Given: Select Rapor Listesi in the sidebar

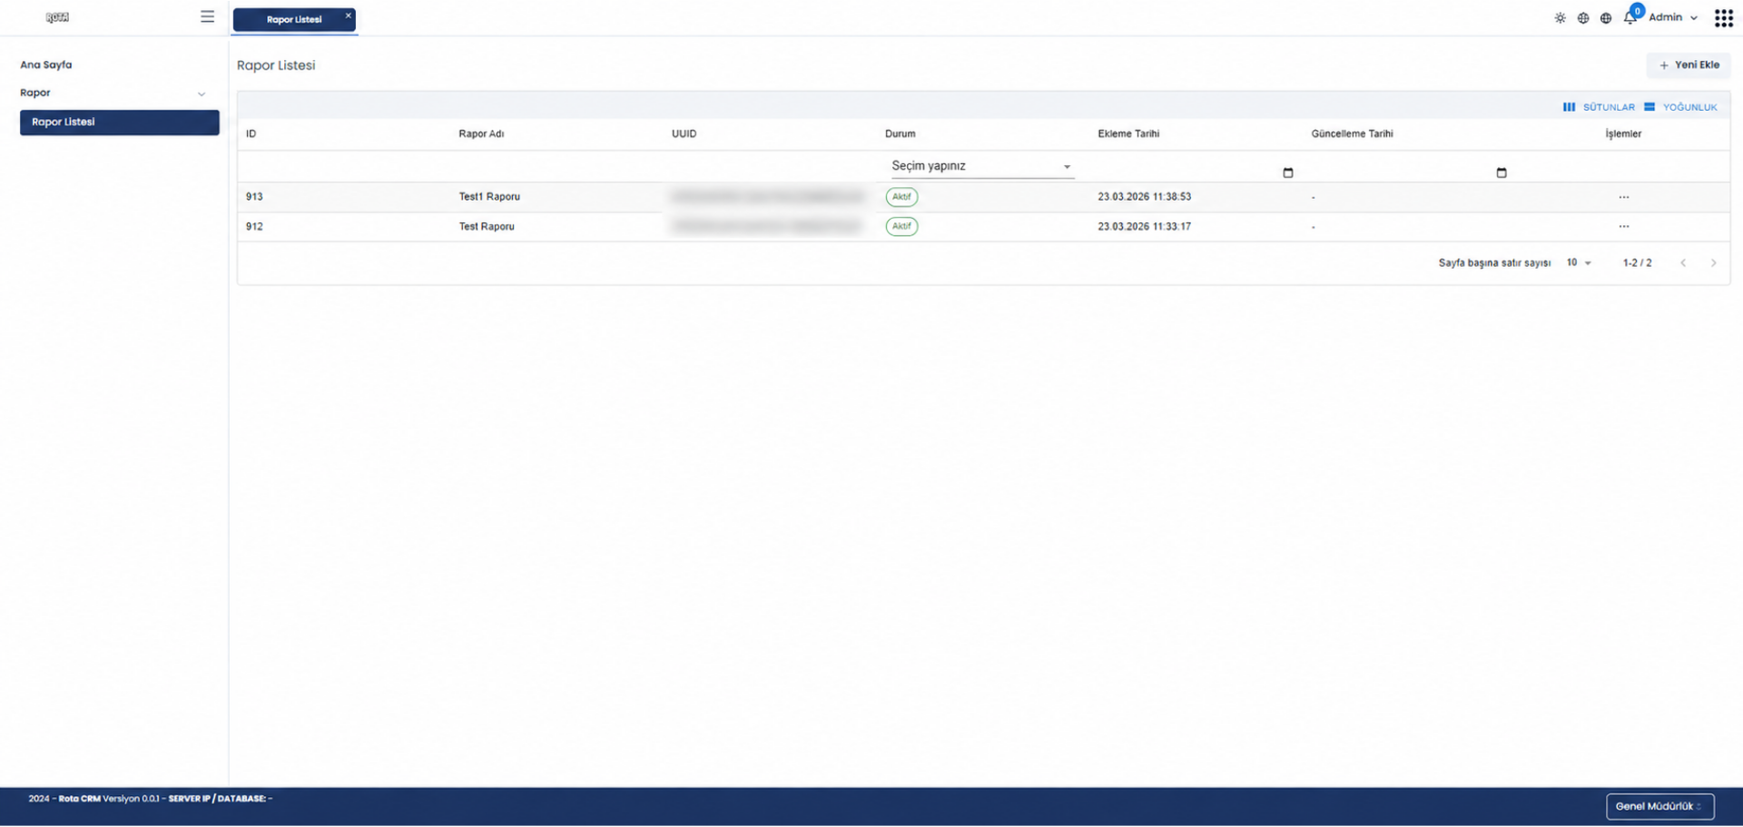Looking at the screenshot, I should [x=119, y=122].
